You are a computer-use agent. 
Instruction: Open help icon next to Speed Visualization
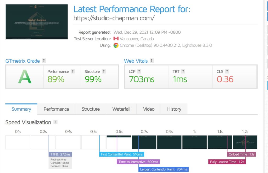(55, 122)
